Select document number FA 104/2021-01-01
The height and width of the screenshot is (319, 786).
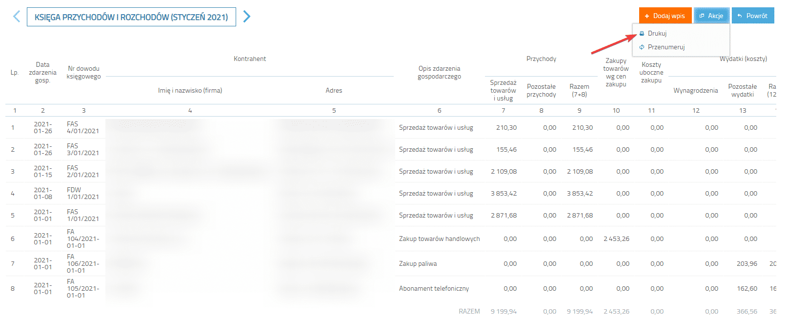click(83, 239)
